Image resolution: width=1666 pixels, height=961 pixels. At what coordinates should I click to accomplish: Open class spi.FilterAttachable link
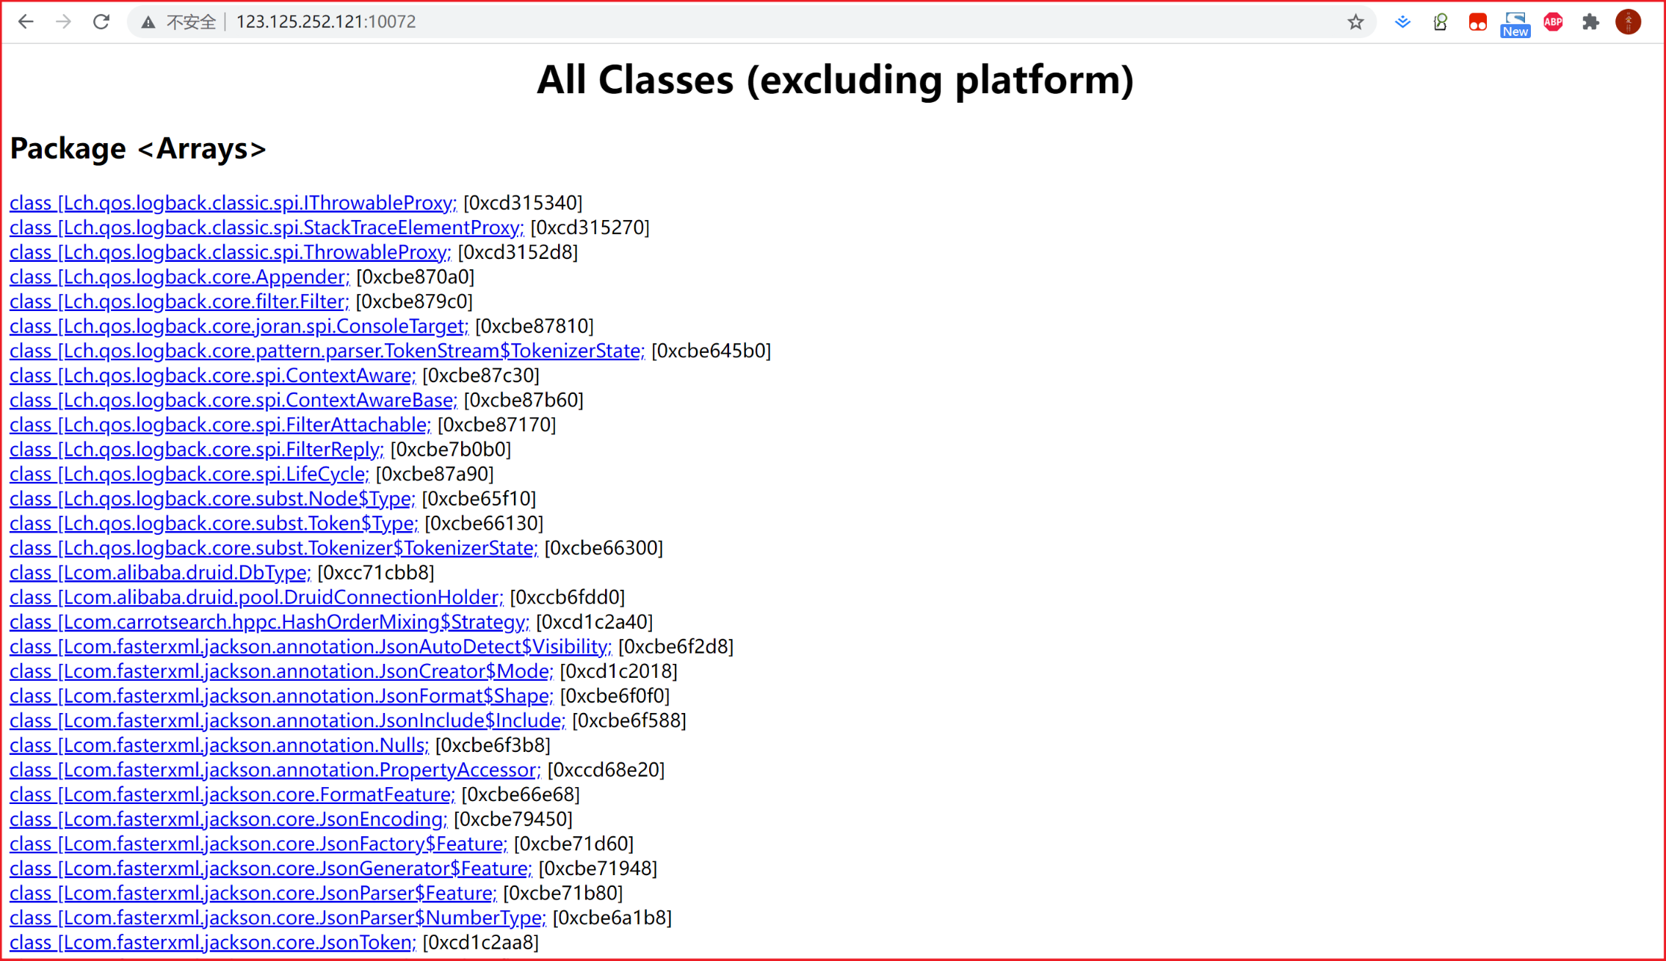[x=220, y=425]
